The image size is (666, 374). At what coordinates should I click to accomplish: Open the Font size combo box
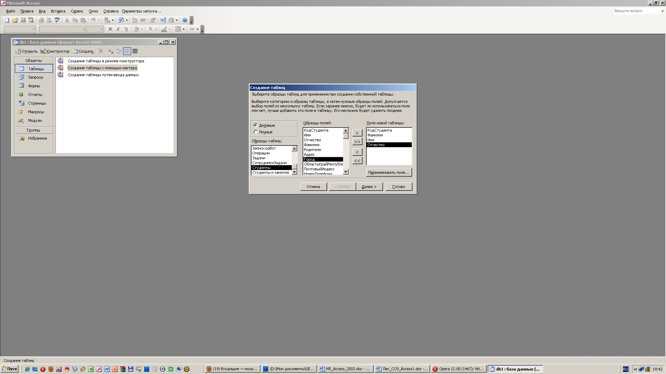(x=95, y=29)
